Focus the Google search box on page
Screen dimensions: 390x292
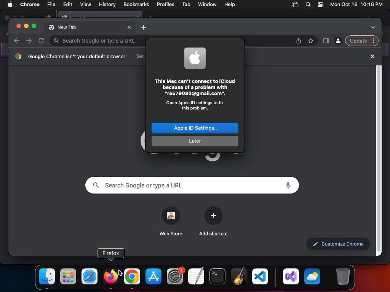click(192, 185)
